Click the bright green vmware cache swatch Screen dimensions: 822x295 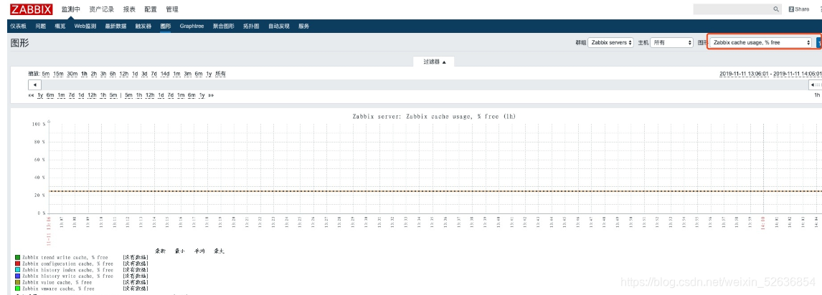[17, 289]
